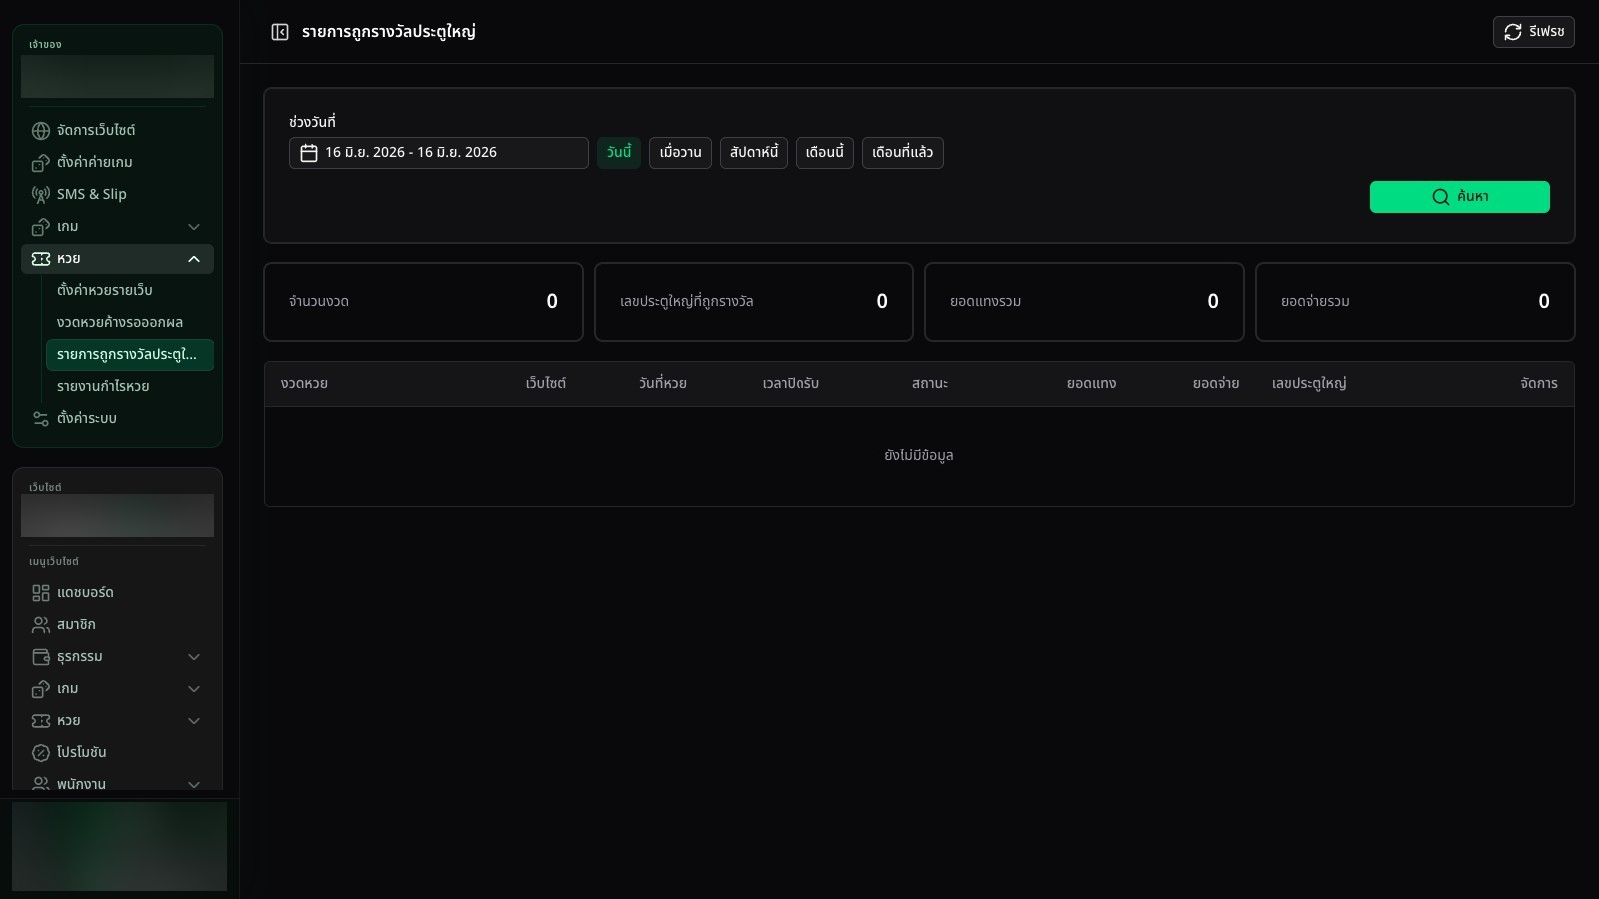Click the sliders icon beside ตั้งค่าระบบ
Screen dimensions: 1599x899
[x=41, y=419]
